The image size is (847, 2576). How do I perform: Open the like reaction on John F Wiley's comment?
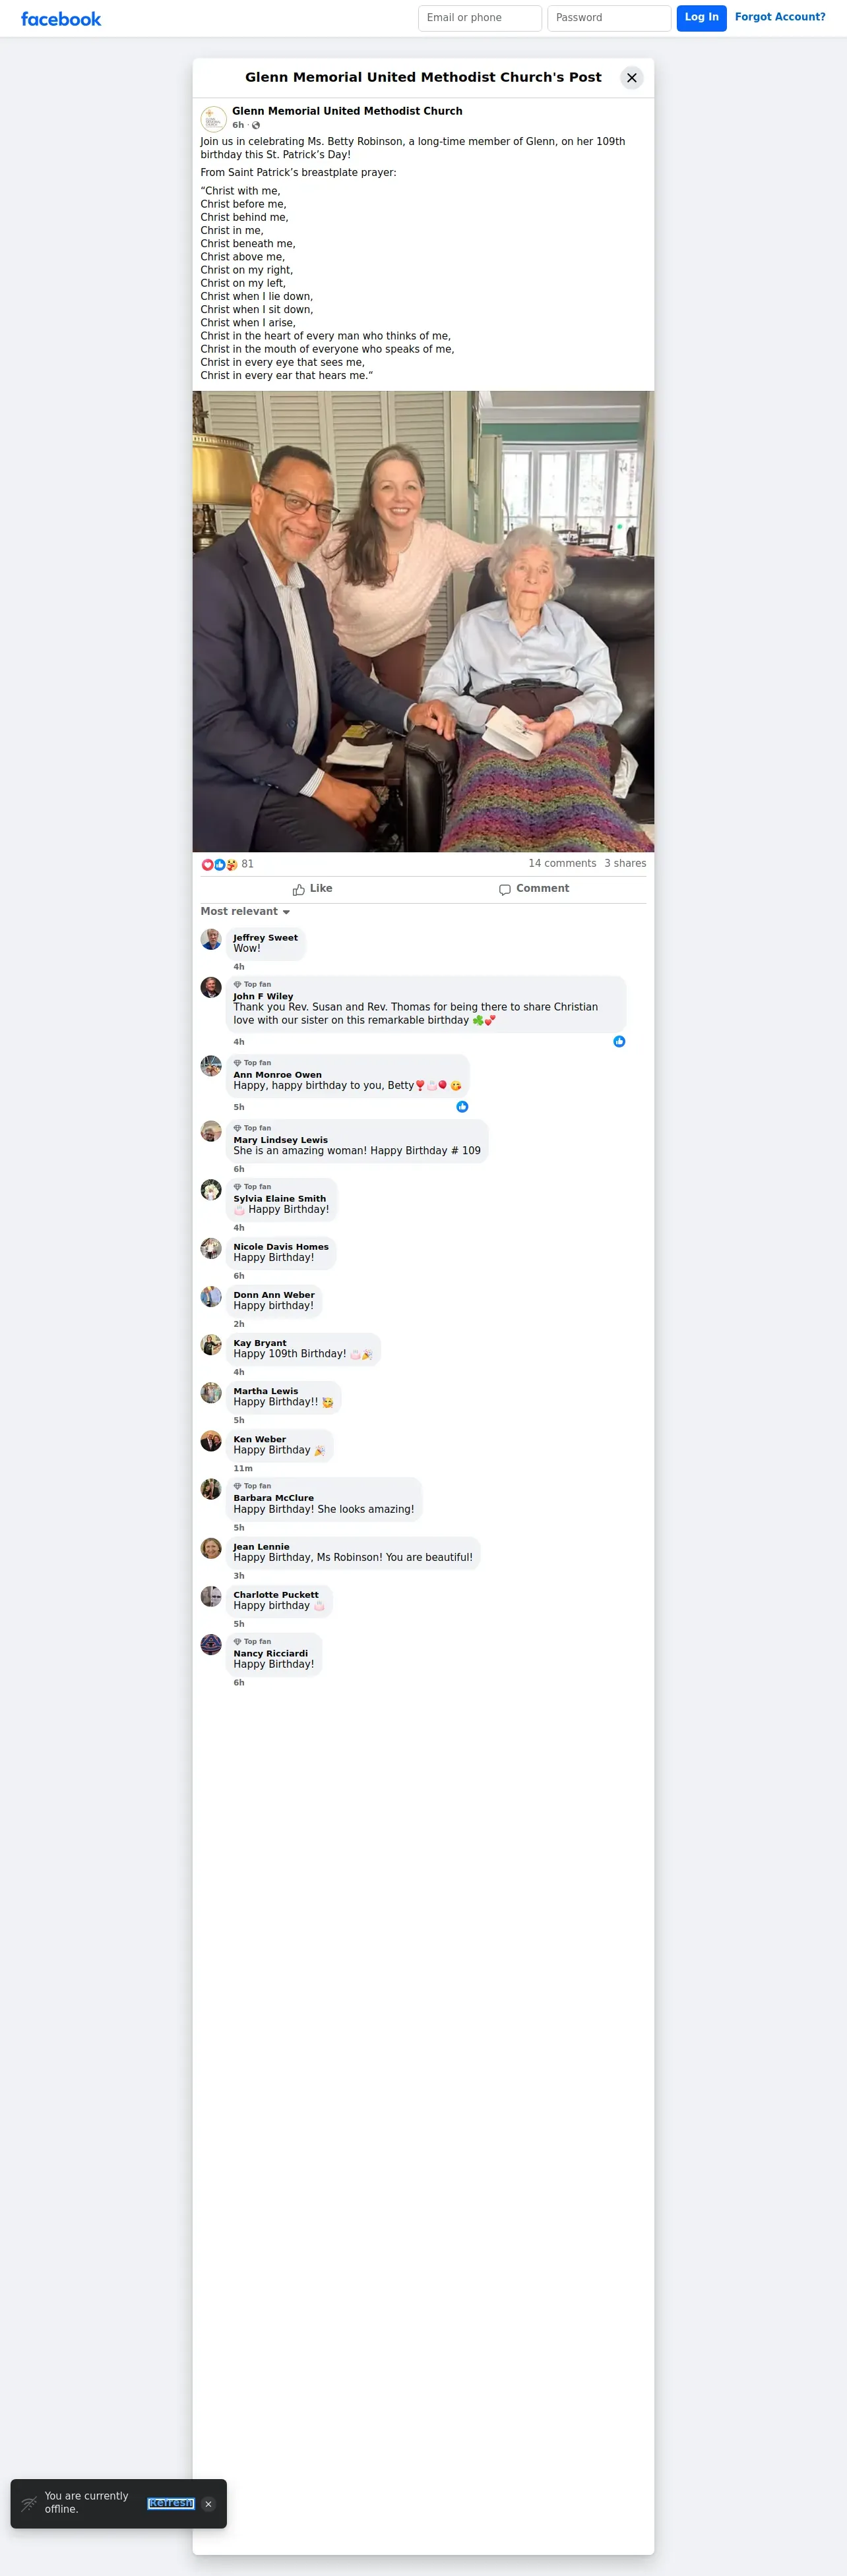tap(619, 1041)
